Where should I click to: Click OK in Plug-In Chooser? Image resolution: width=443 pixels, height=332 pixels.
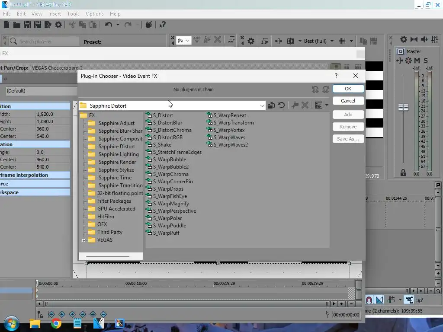[x=348, y=89]
